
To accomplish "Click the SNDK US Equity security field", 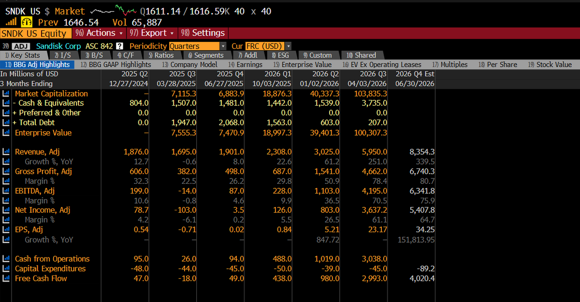I will pyautogui.click(x=36, y=33).
